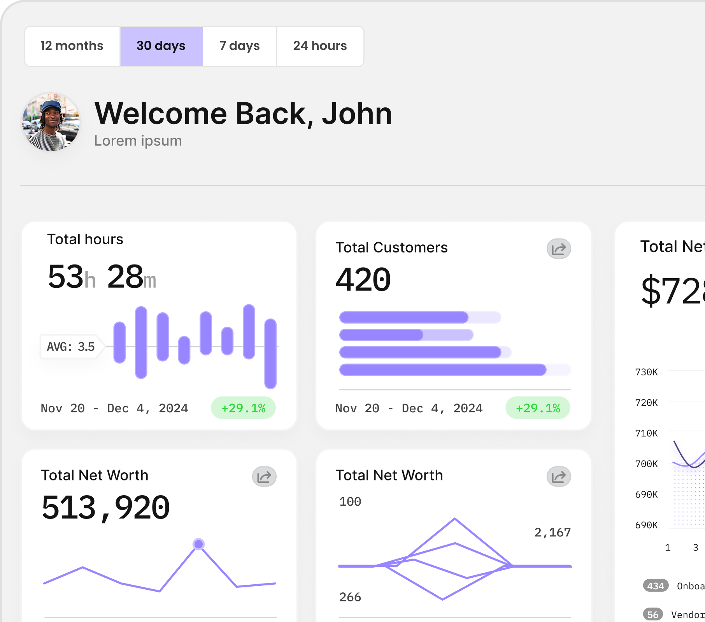The image size is (705, 622).
Task: Select the 12 months time range
Action: coord(72,46)
